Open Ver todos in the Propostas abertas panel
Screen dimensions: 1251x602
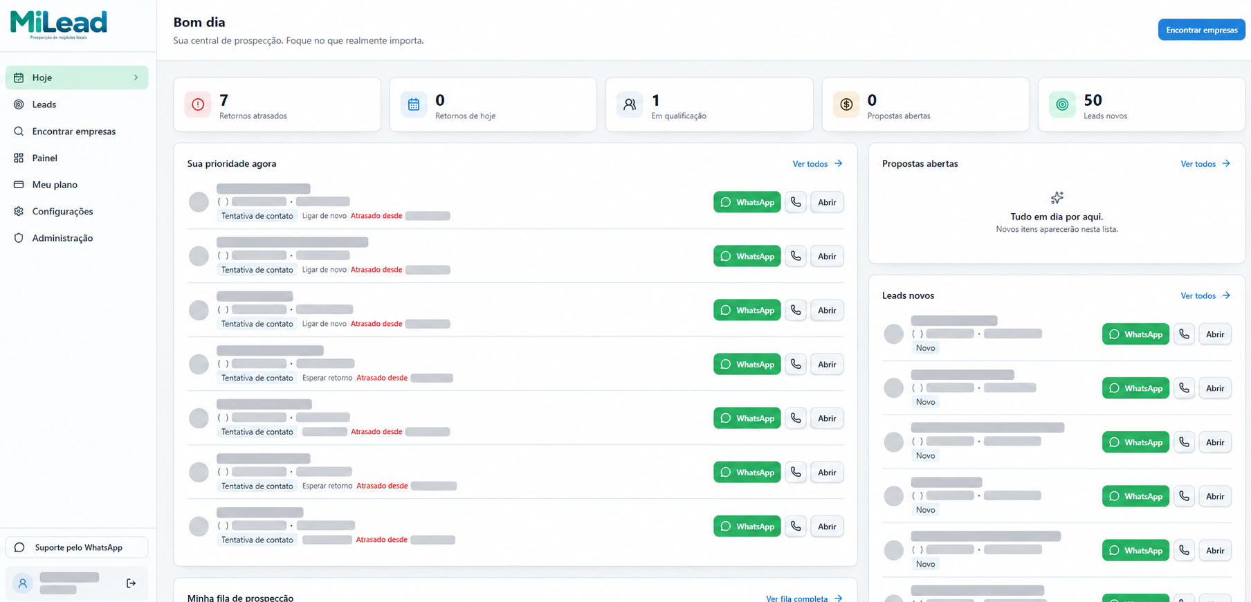coord(1205,164)
